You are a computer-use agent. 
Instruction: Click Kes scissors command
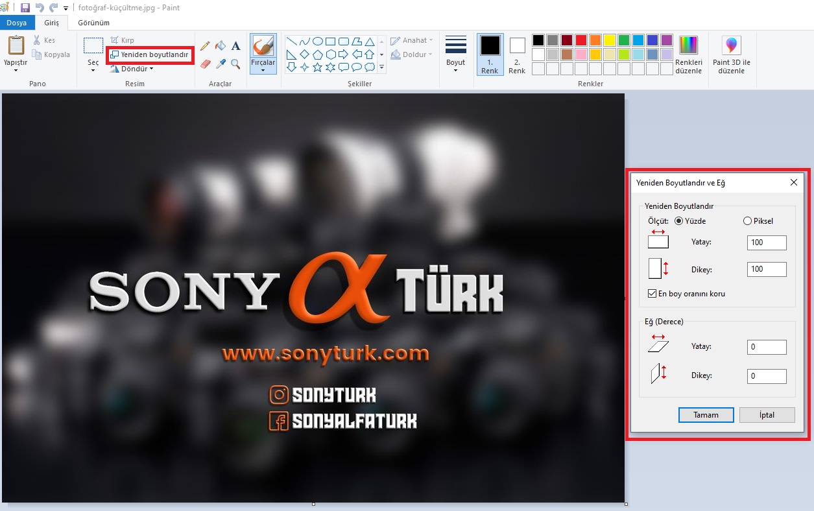tap(44, 40)
